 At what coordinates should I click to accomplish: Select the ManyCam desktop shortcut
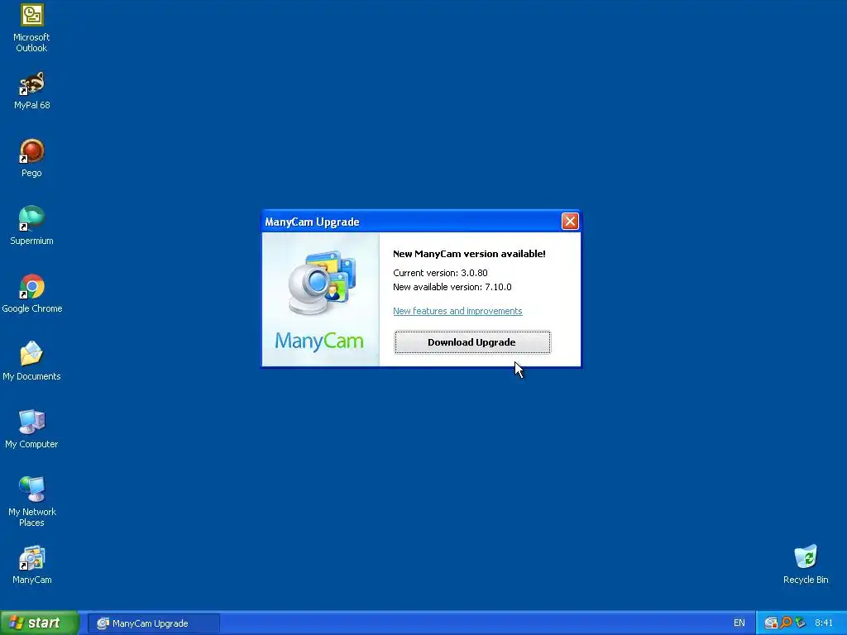click(x=31, y=566)
